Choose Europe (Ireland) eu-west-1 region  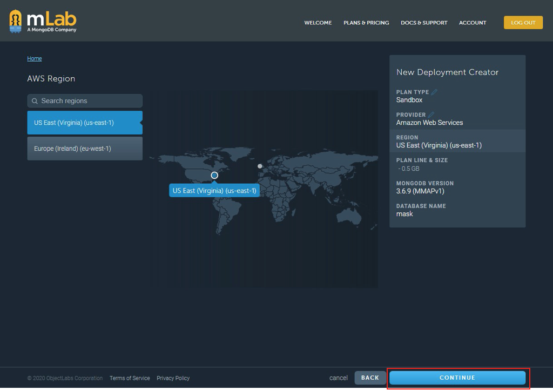click(85, 149)
